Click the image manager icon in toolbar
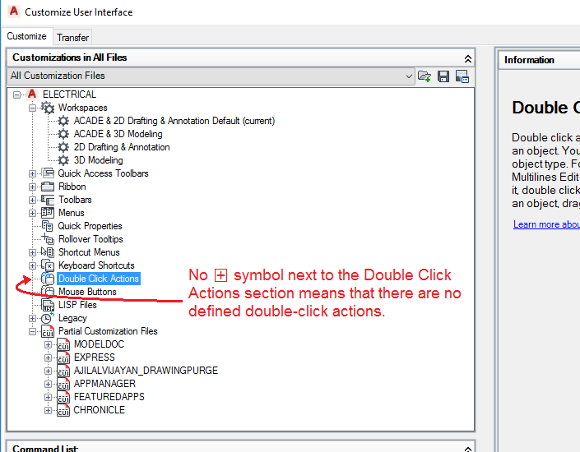 tap(462, 76)
